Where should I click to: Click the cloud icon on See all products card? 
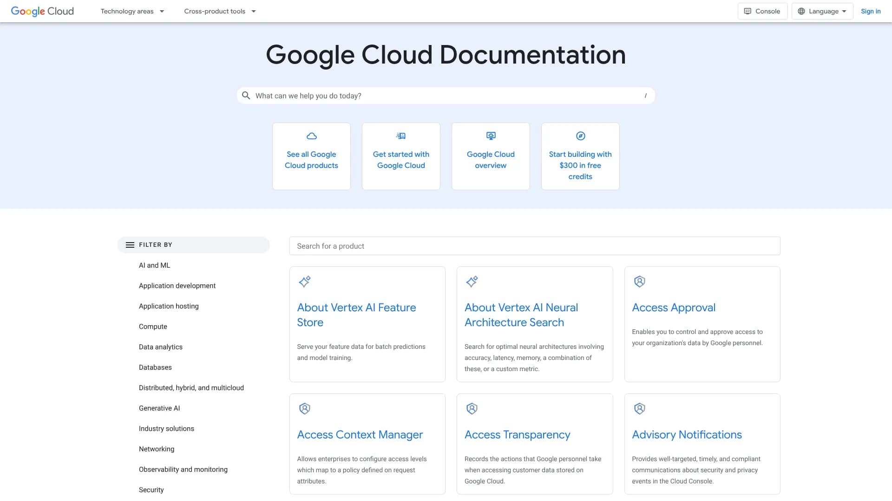312,136
